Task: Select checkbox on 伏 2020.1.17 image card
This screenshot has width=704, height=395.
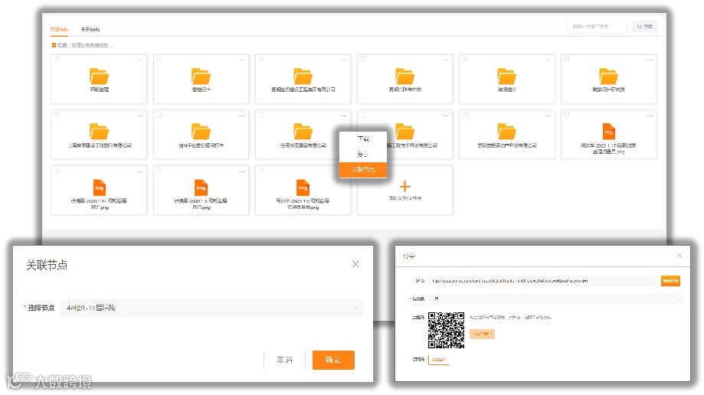Action: 57,171
